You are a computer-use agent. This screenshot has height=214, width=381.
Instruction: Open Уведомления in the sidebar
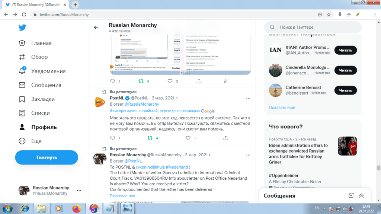(x=48, y=71)
